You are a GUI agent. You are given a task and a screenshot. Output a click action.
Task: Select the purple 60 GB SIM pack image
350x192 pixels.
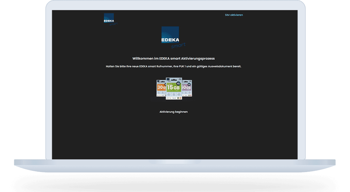tap(187, 88)
